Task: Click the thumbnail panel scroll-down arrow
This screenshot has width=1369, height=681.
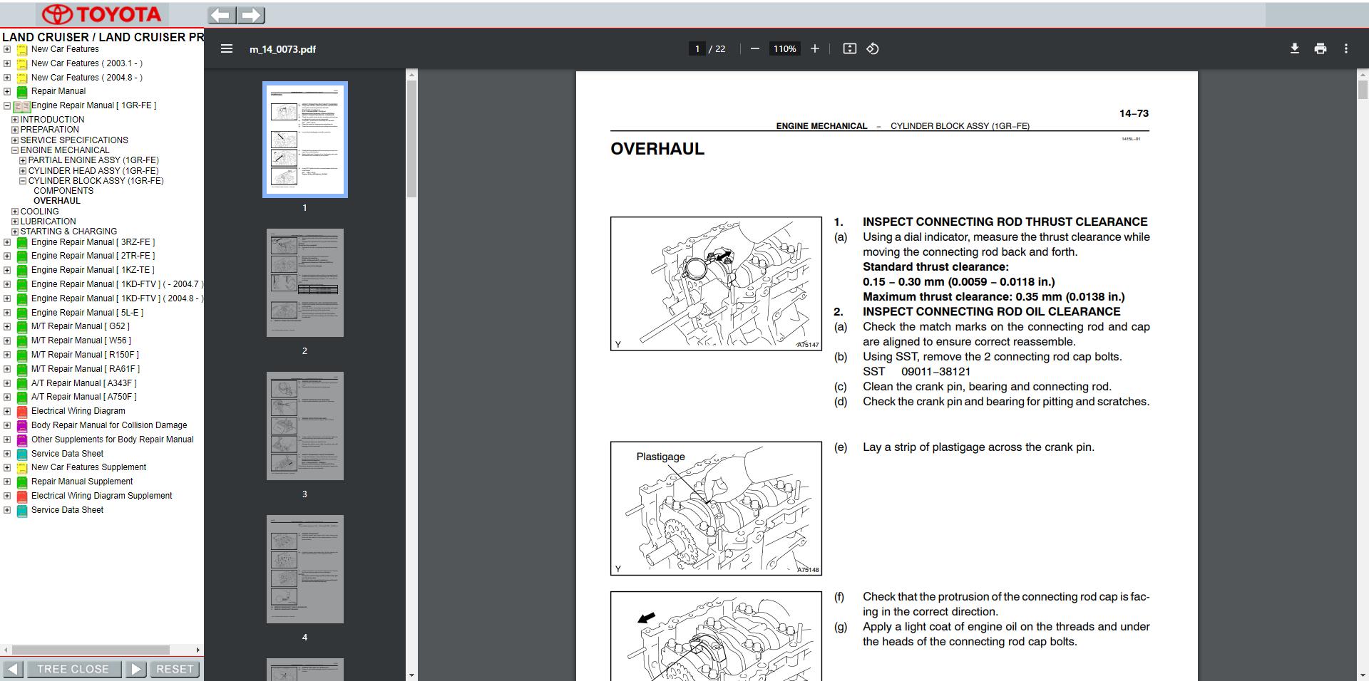Action: [x=412, y=675]
